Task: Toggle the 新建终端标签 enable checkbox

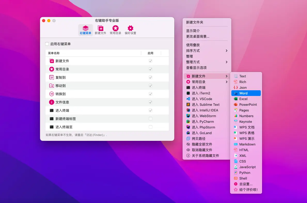Action: coord(151,119)
